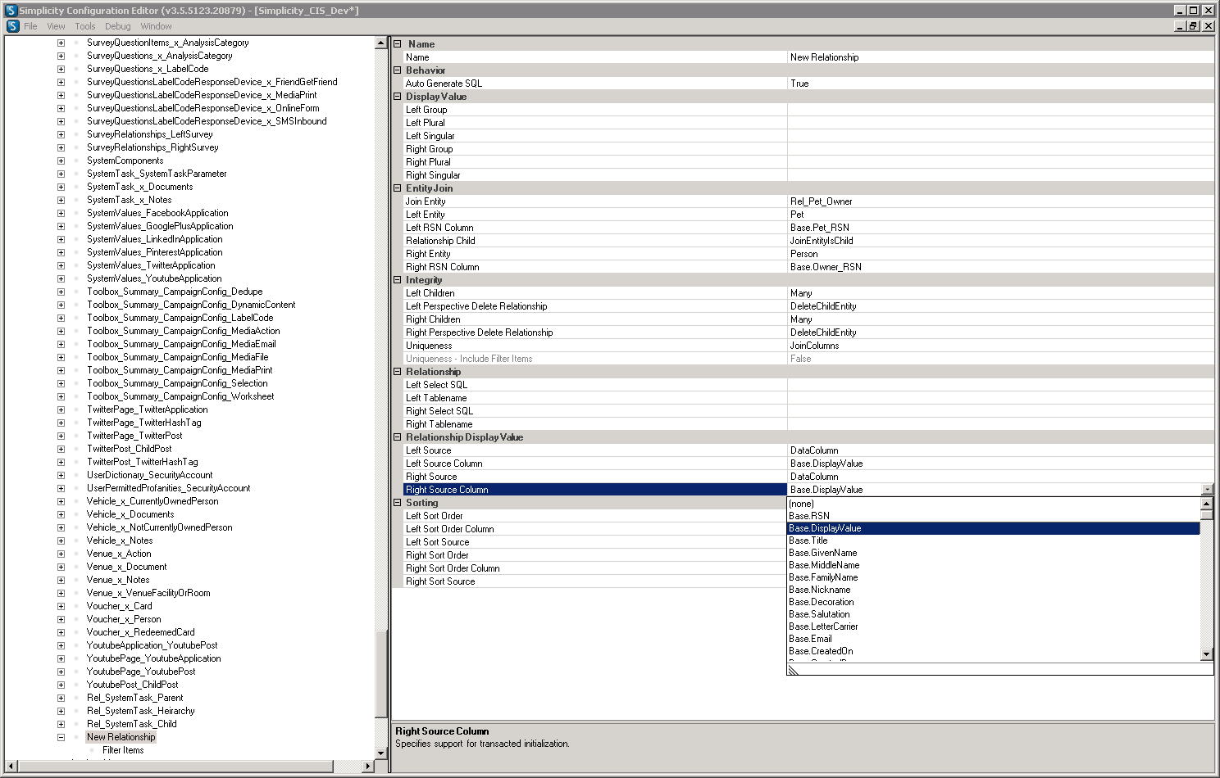
Task: Open the View menu
Action: tap(56, 26)
